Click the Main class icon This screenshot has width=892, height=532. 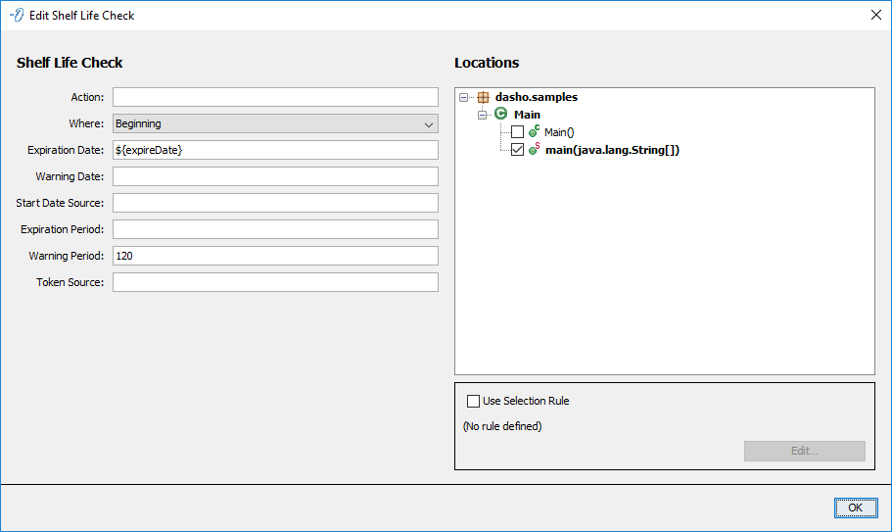click(500, 115)
